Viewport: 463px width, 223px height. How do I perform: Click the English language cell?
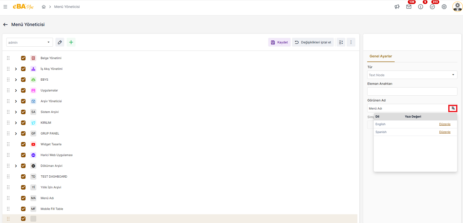380,124
